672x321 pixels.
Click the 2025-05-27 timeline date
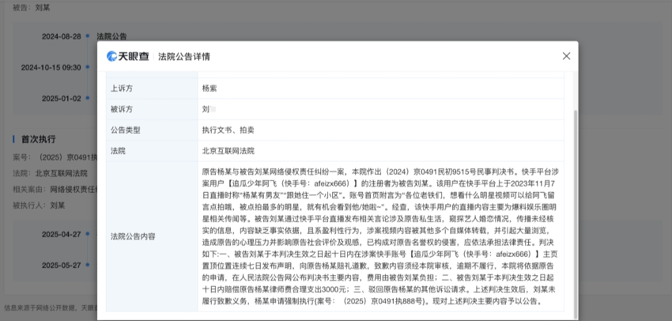[x=61, y=265]
